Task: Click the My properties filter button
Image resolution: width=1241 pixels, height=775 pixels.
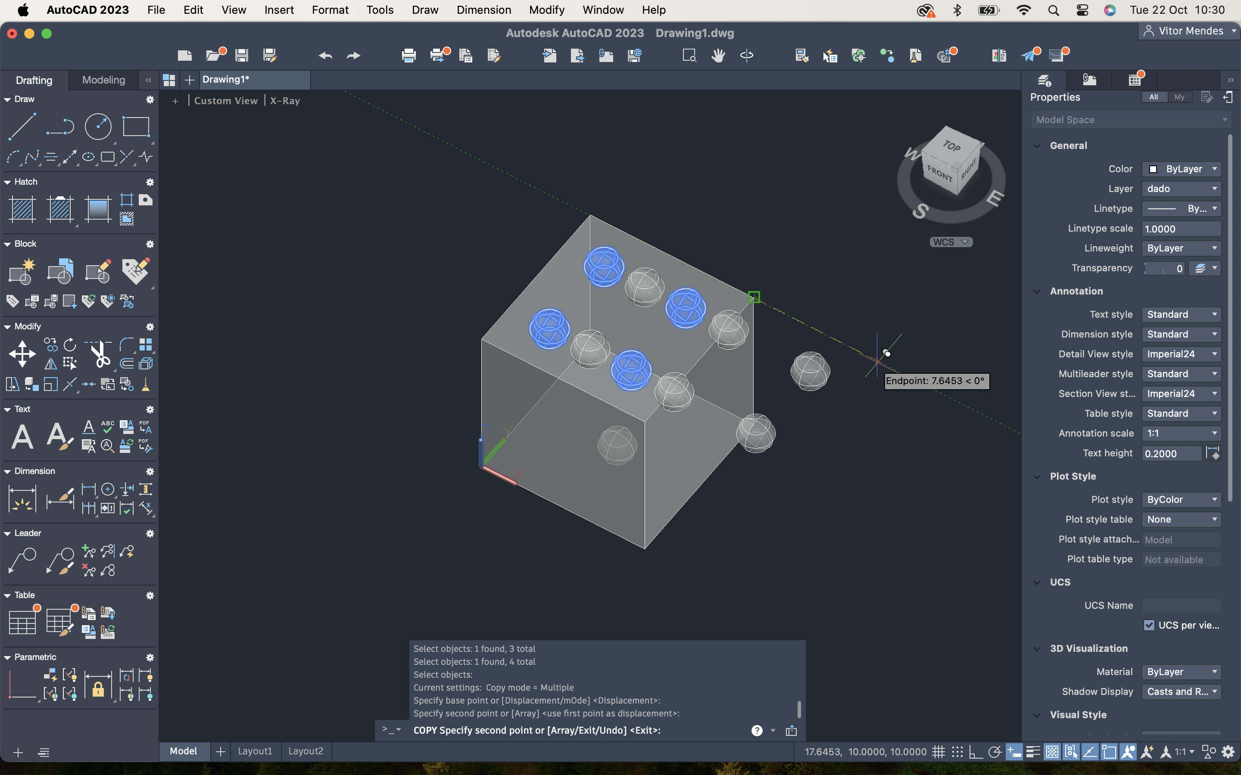Action: click(1179, 97)
